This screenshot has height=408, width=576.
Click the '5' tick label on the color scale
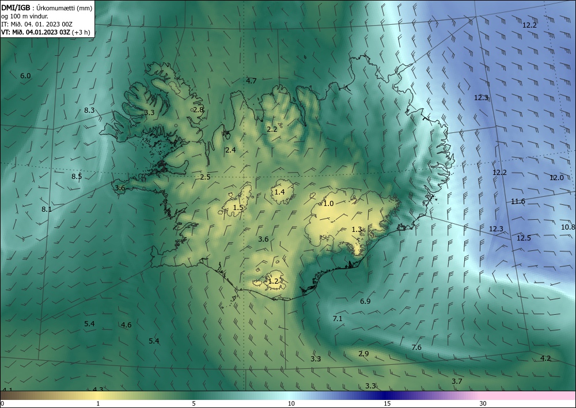194,404
